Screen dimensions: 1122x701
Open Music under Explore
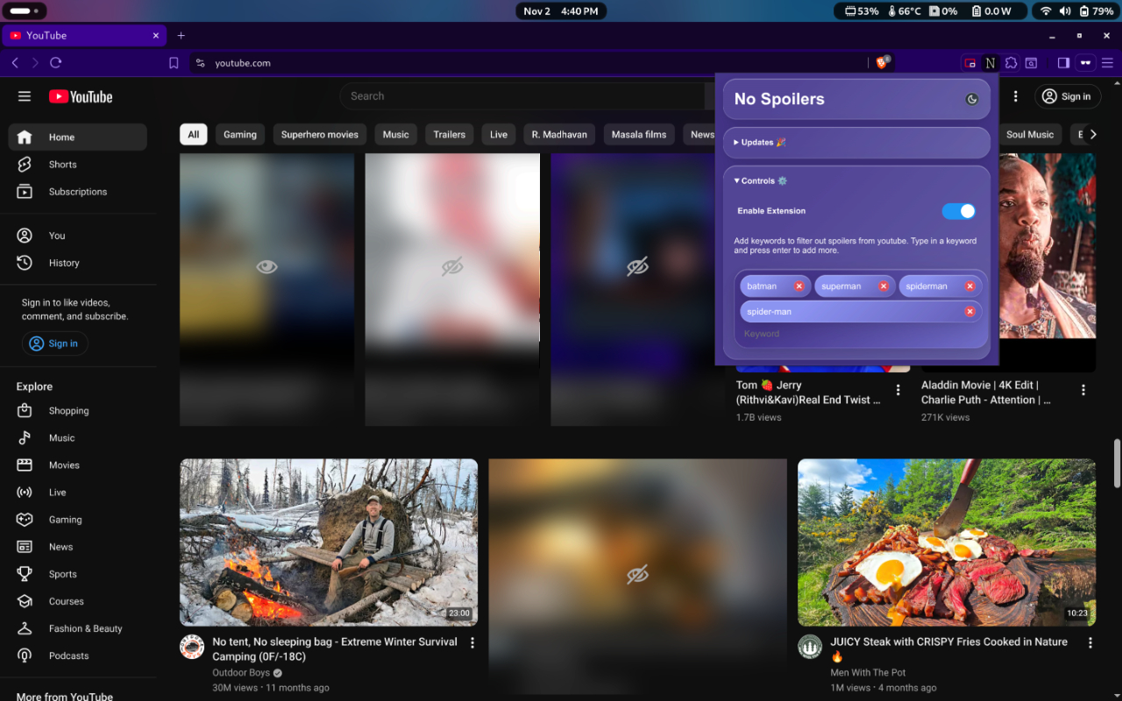click(x=78, y=438)
